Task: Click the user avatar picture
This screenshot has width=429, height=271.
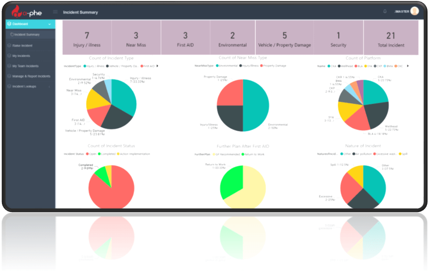Action: [x=415, y=11]
